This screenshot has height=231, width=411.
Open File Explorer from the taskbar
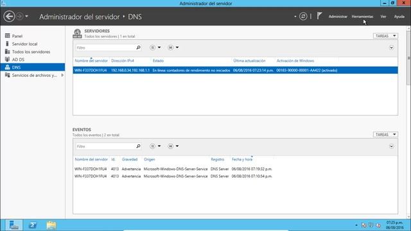pos(51,225)
